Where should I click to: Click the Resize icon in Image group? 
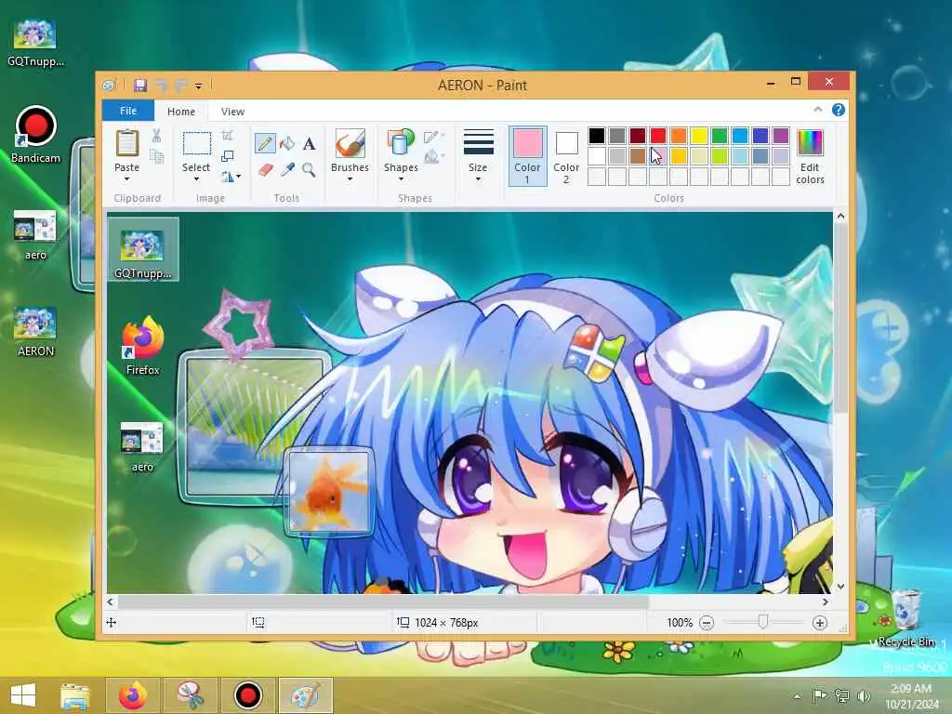point(227,156)
